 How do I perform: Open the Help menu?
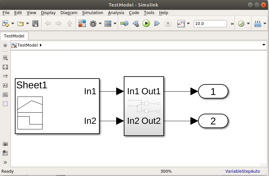pyautogui.click(x=163, y=13)
